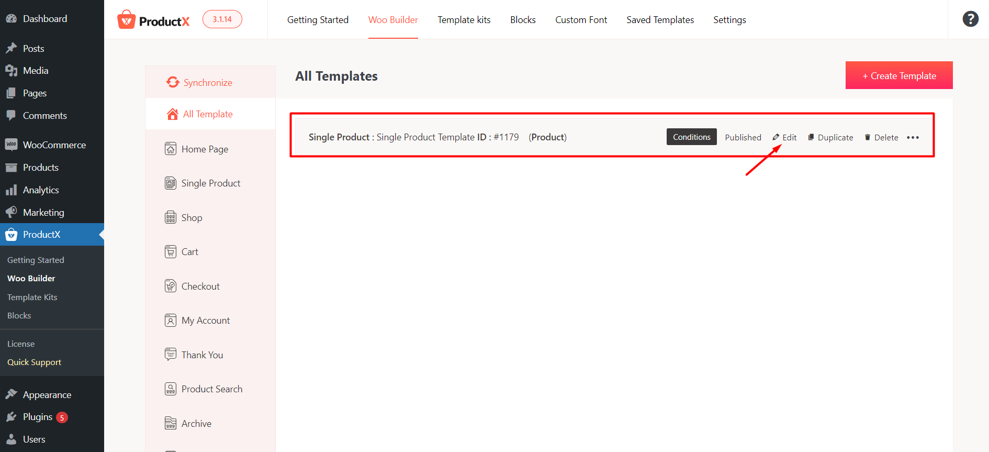
Task: Click the Comments bubble icon
Action: (12, 115)
